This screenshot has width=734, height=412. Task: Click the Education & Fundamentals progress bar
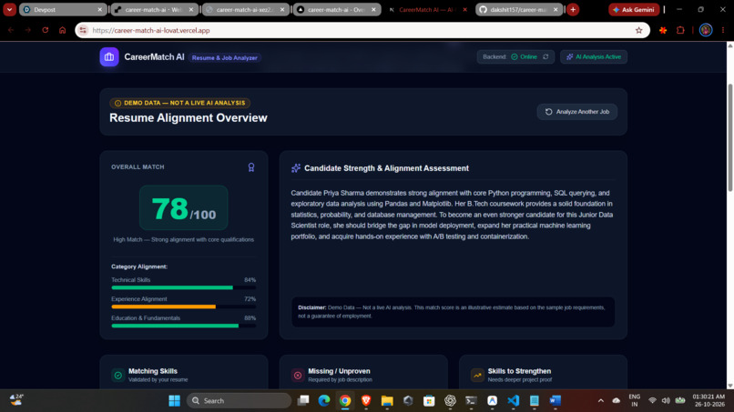(x=184, y=326)
